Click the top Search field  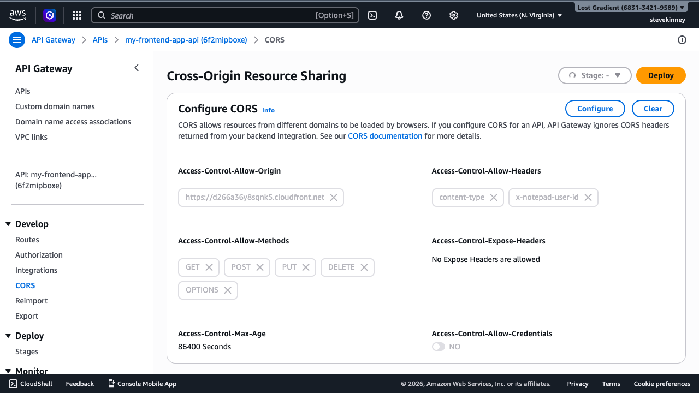pos(224,15)
